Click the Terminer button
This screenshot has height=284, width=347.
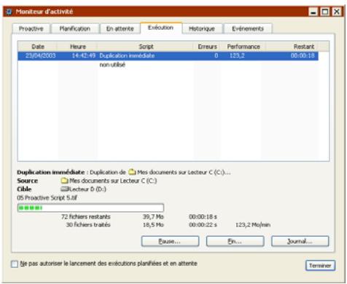tap(320, 266)
